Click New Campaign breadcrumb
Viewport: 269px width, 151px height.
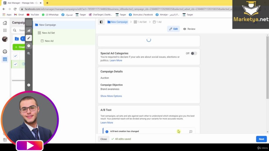[x=118, y=22]
